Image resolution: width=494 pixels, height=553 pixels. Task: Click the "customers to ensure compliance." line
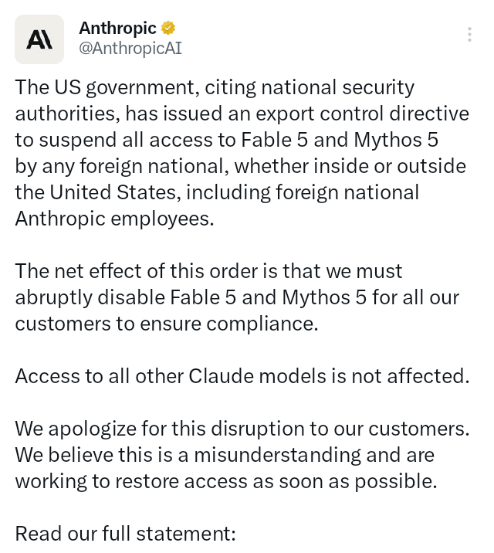[x=167, y=324]
